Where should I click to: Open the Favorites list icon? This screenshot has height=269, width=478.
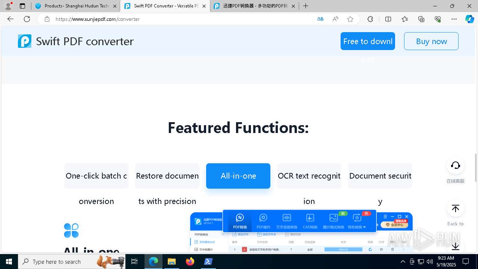coord(405,19)
